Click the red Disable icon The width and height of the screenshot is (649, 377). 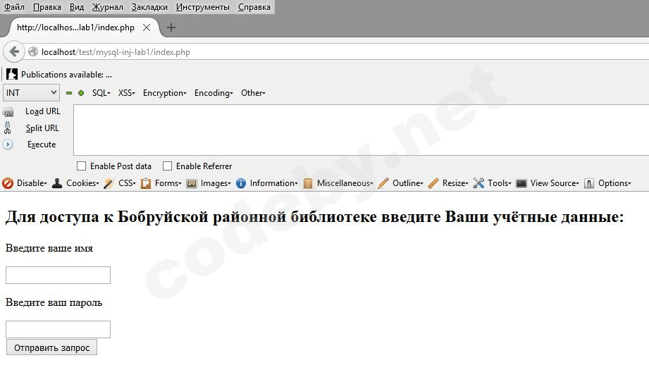[8, 183]
